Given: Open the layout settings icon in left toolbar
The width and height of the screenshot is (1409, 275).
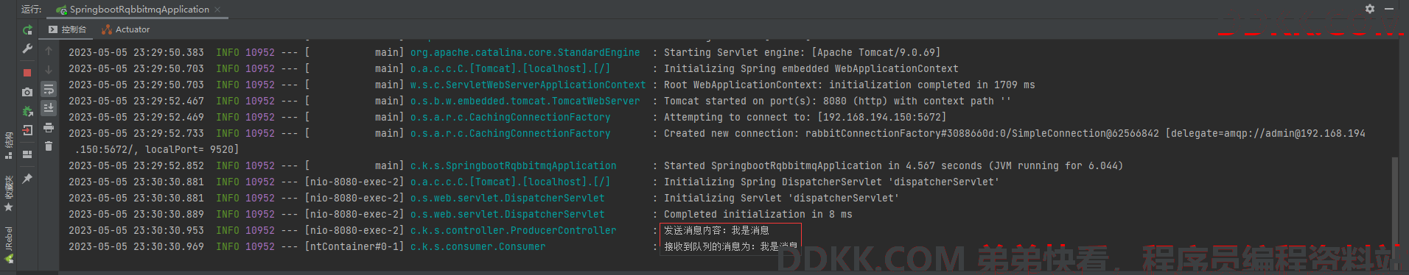Looking at the screenshot, I should (x=27, y=154).
